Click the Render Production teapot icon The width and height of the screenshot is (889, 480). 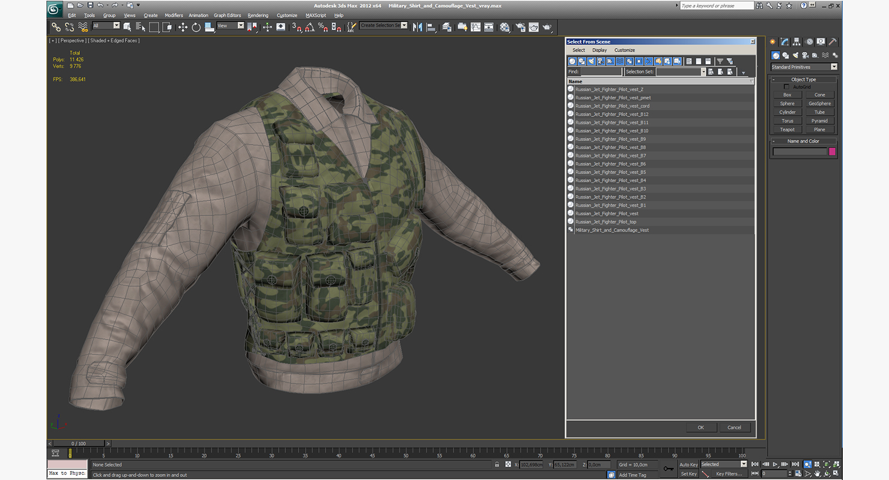click(x=547, y=27)
